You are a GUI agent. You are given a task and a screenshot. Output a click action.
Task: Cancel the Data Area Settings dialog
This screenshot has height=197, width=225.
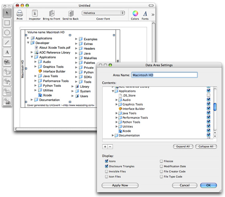184,185
